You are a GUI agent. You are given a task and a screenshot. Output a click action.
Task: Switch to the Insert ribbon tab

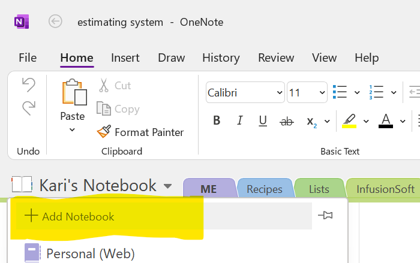coord(125,58)
